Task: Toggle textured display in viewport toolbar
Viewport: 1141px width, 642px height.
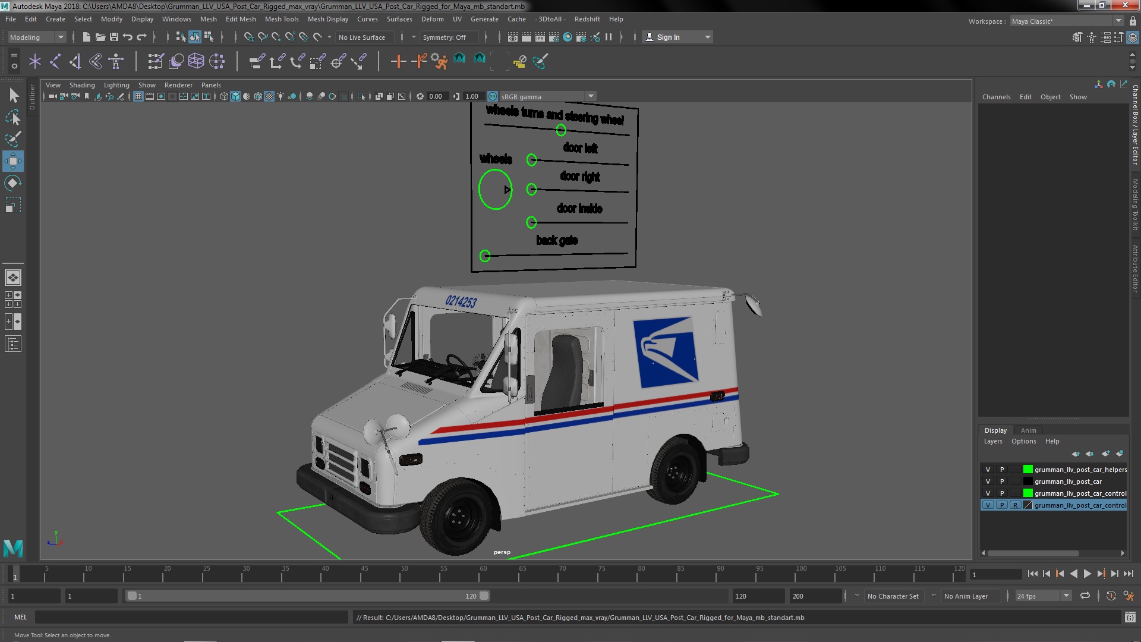Action: click(269, 96)
